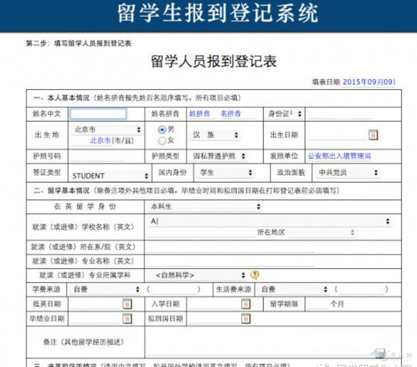
Task: Click the ID number input field
Action: [340, 114]
